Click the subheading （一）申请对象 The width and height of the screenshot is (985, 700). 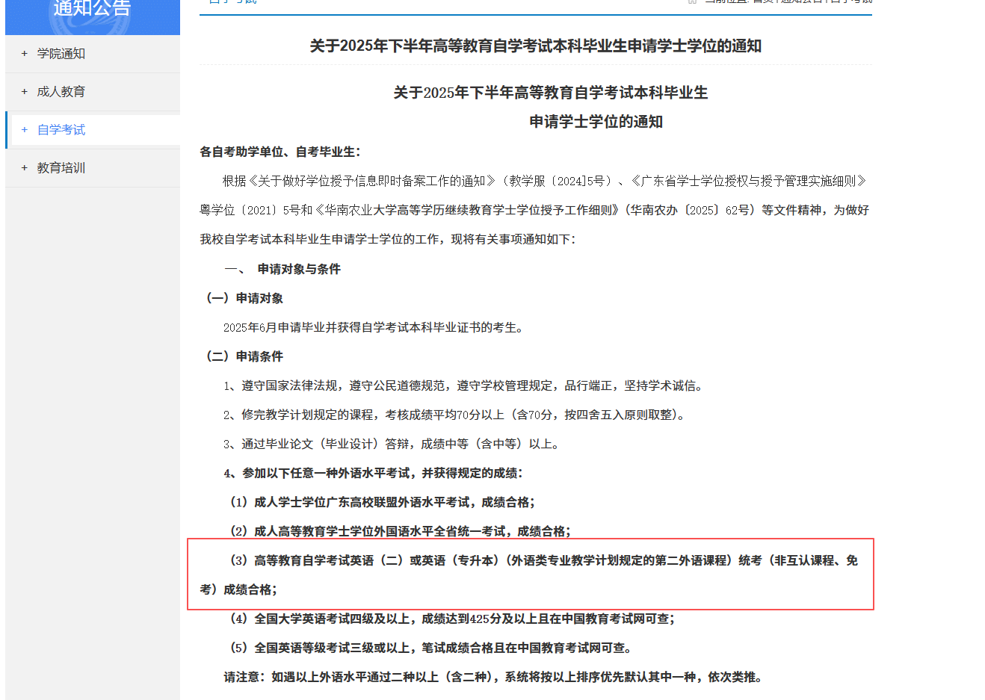click(245, 298)
